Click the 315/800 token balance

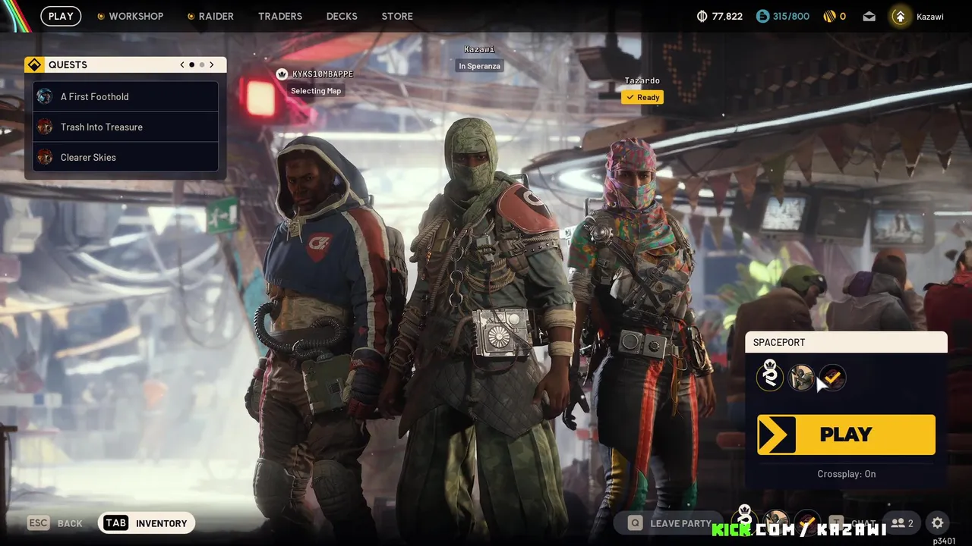(x=791, y=16)
